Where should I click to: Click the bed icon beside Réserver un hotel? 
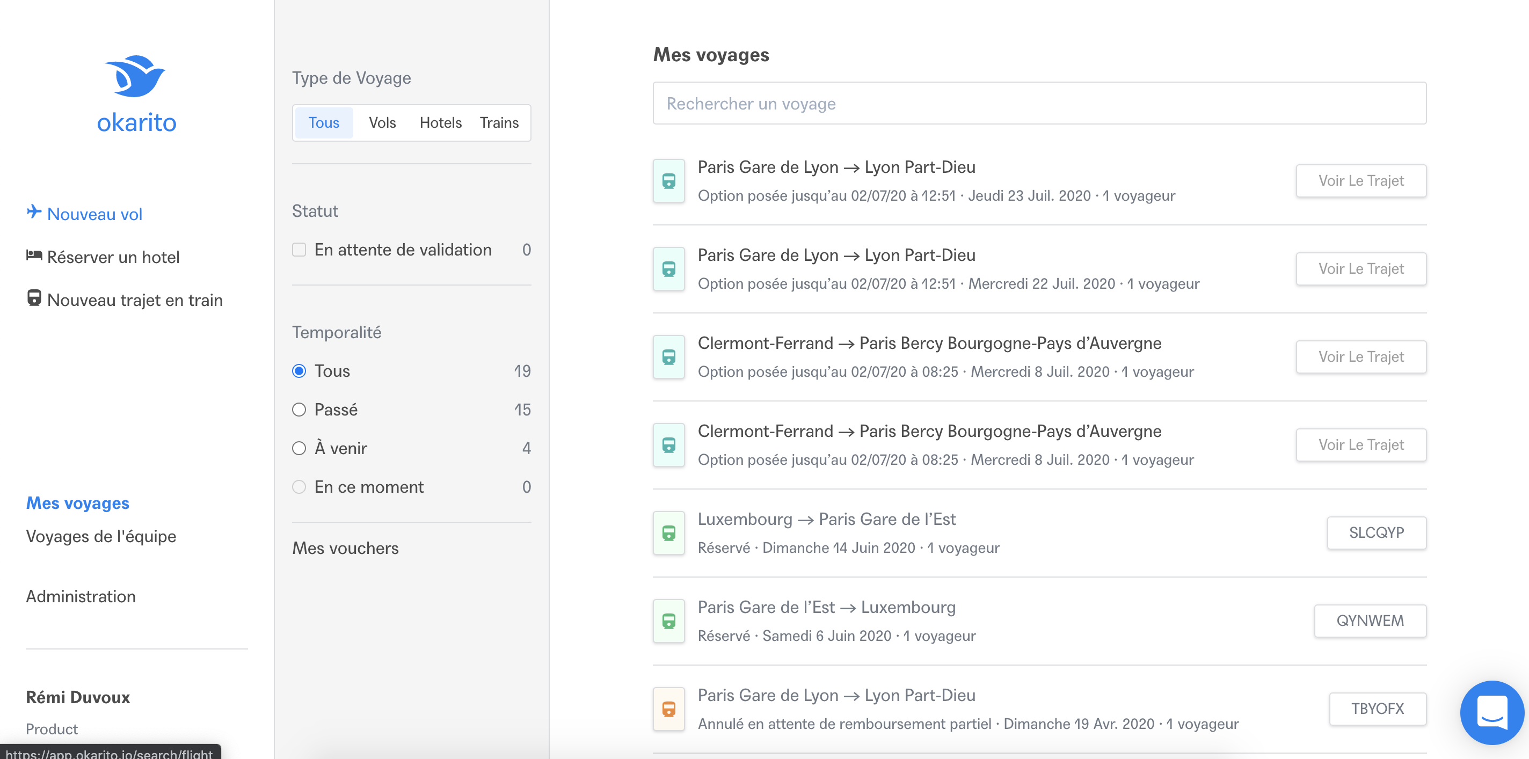pyautogui.click(x=34, y=256)
